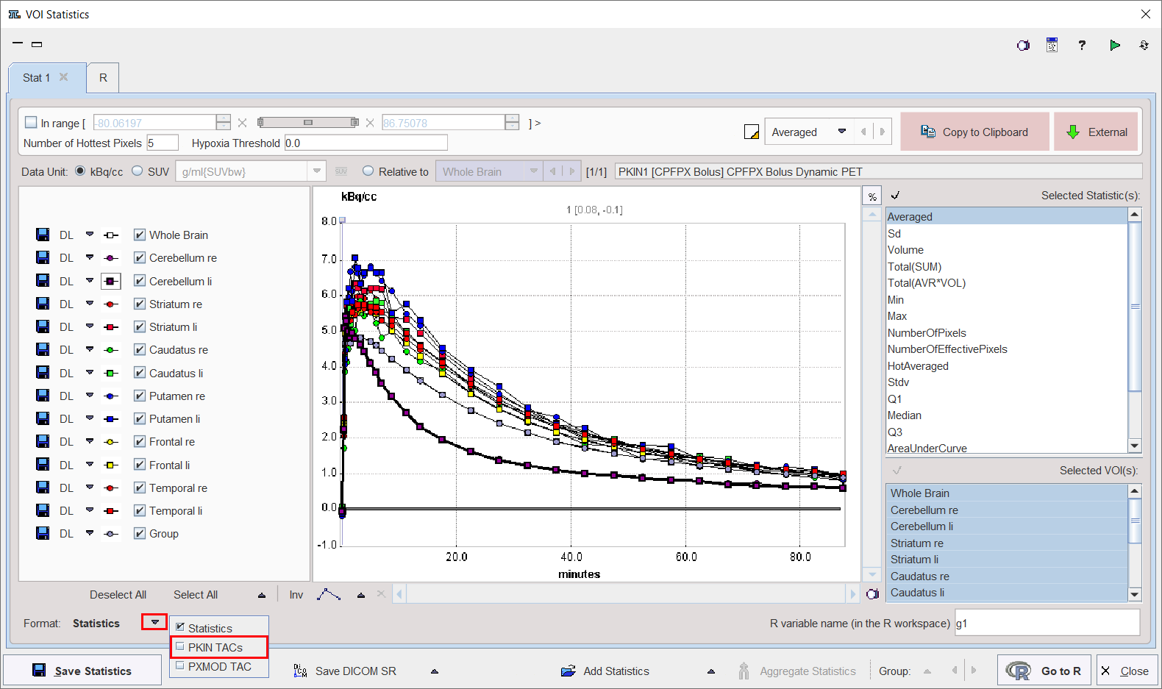Screen dimensions: 1162x689
Task: Click the Copy to Clipboard button
Action: [x=974, y=132]
